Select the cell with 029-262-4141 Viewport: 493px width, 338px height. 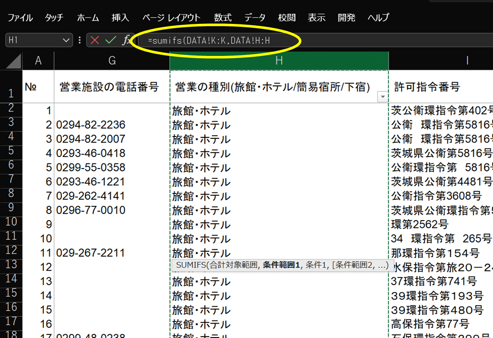coord(112,196)
